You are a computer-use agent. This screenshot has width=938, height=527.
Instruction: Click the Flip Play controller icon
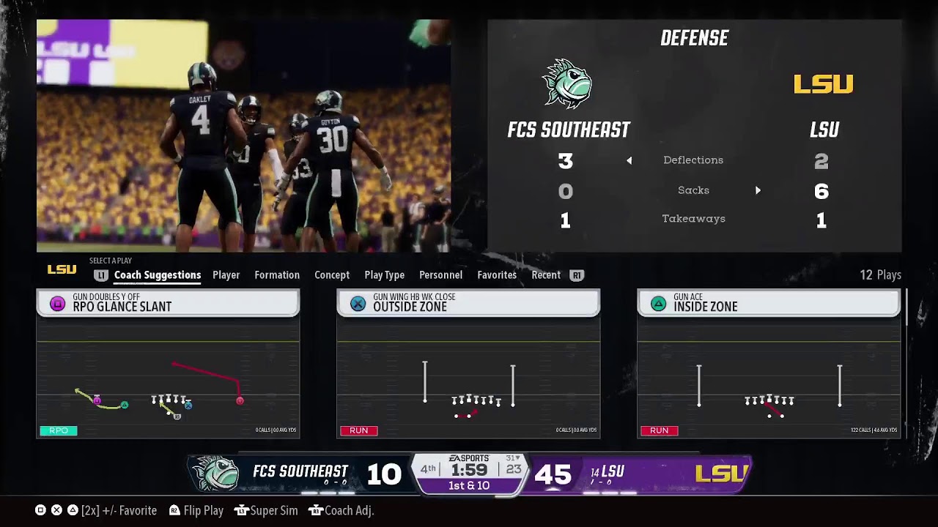click(x=174, y=510)
